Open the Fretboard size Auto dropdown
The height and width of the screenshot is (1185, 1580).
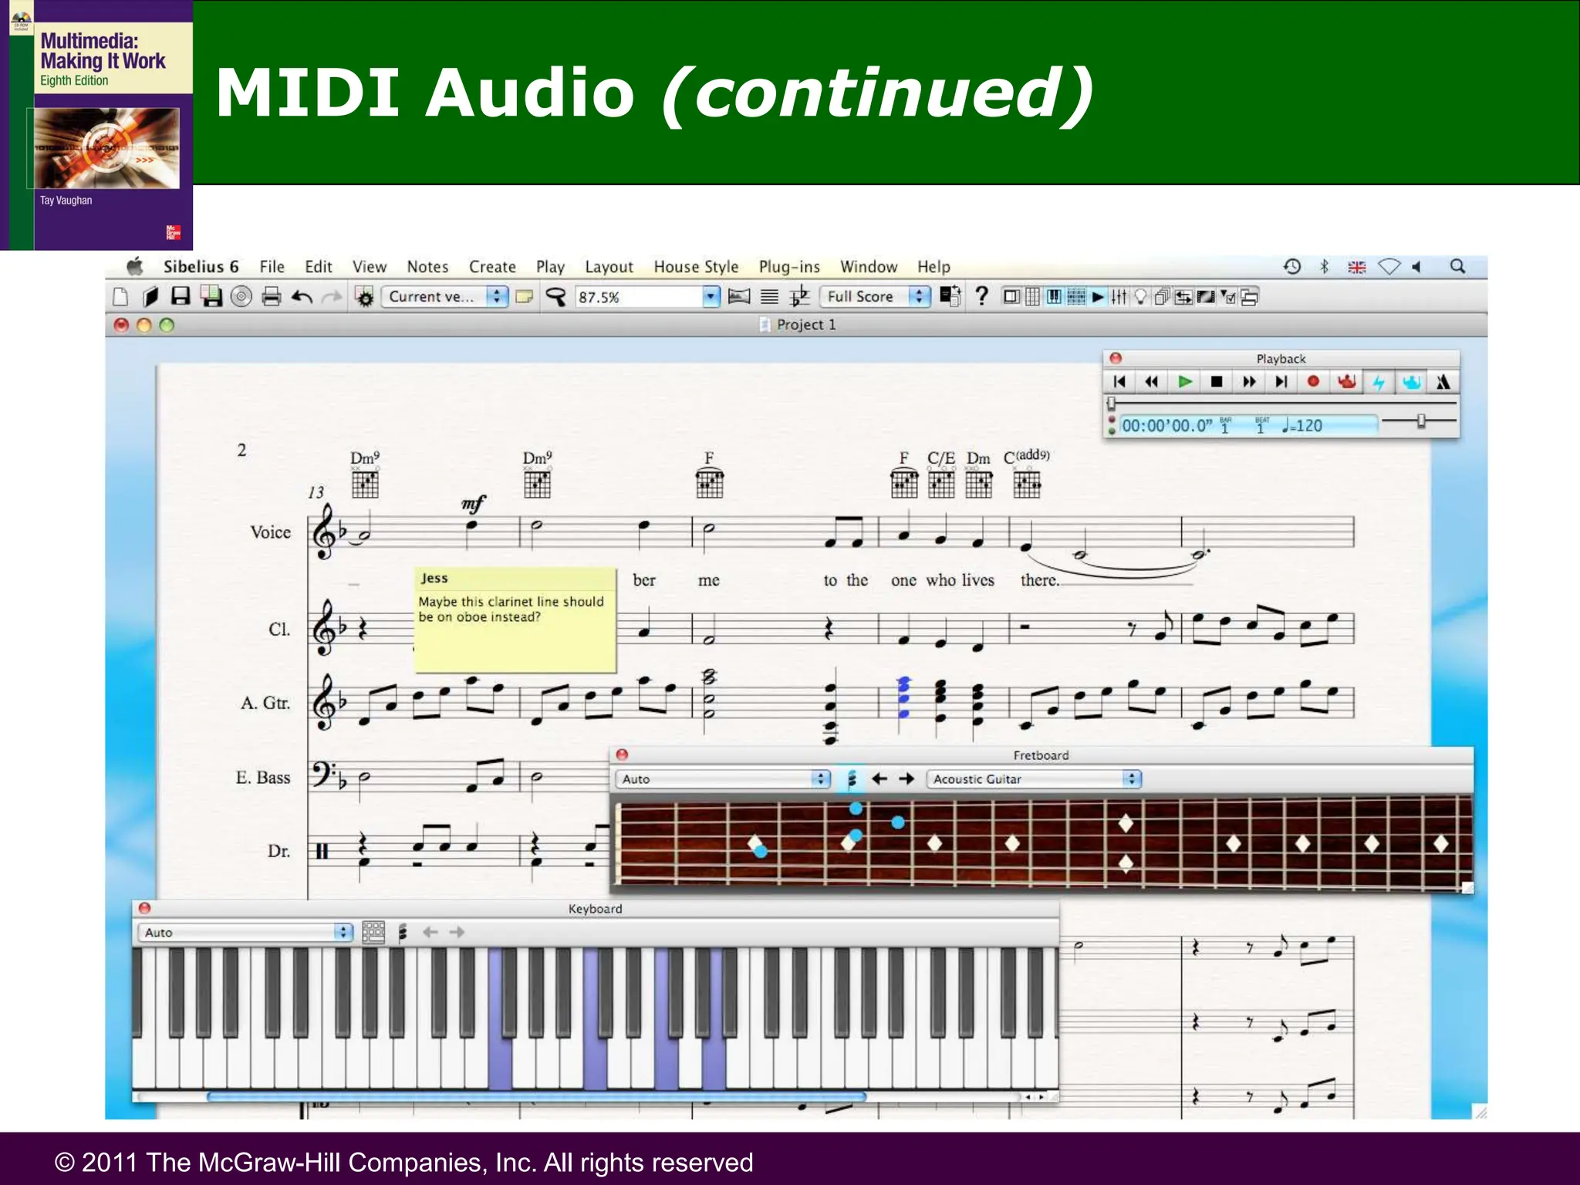(723, 779)
